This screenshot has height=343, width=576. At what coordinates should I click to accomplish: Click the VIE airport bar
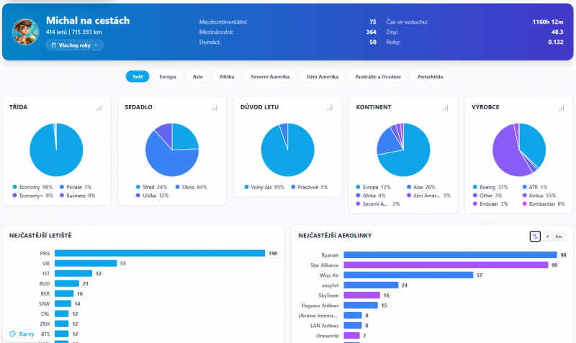coord(86,263)
